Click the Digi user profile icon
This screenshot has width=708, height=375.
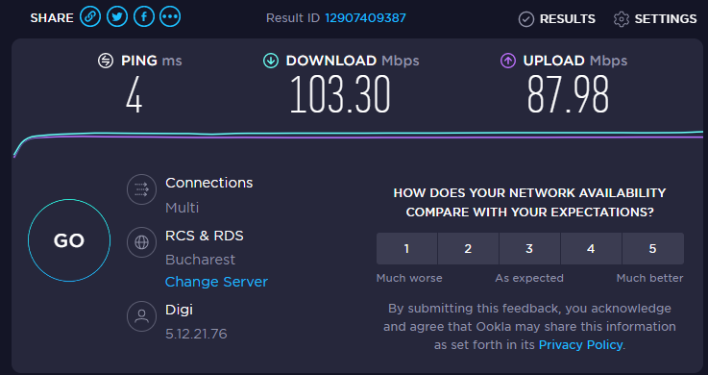click(142, 316)
